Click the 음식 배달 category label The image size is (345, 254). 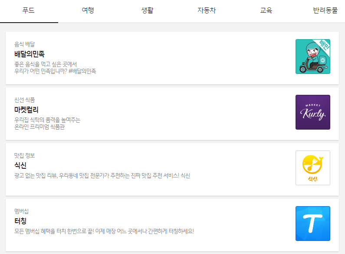(25, 44)
